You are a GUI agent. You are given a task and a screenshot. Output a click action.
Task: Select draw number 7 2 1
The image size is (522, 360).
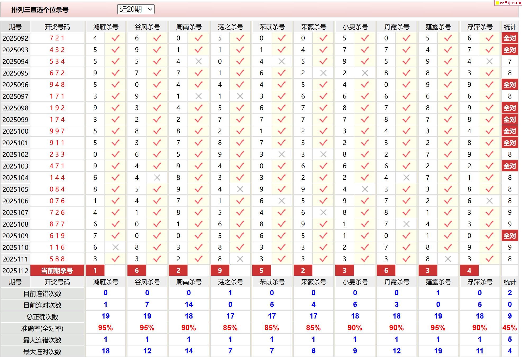click(57, 38)
